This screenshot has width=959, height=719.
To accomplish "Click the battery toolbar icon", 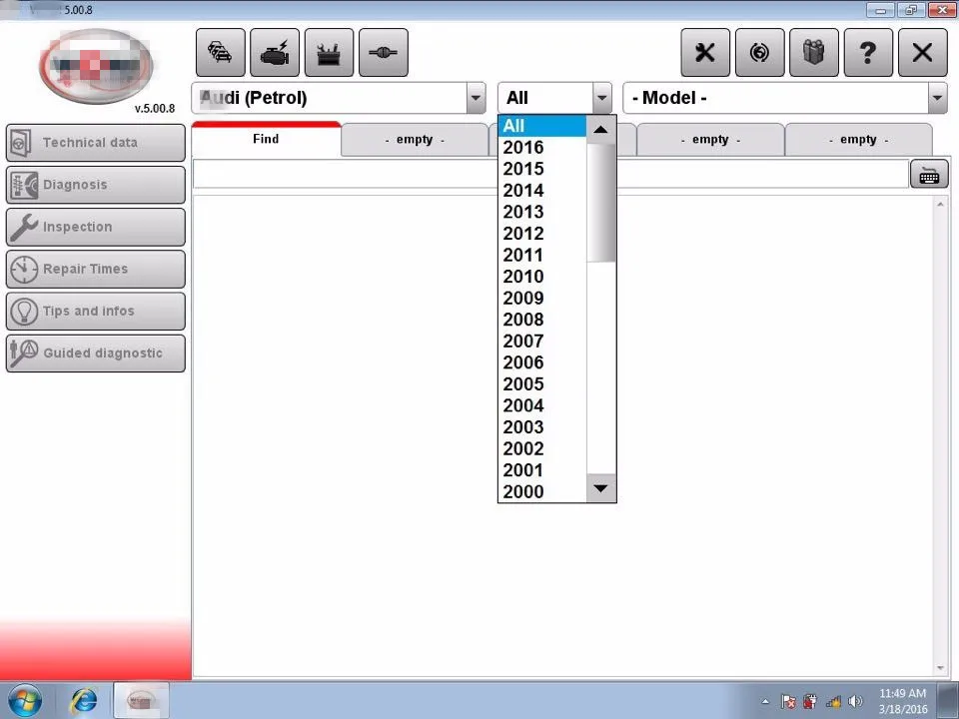I will click(x=329, y=52).
